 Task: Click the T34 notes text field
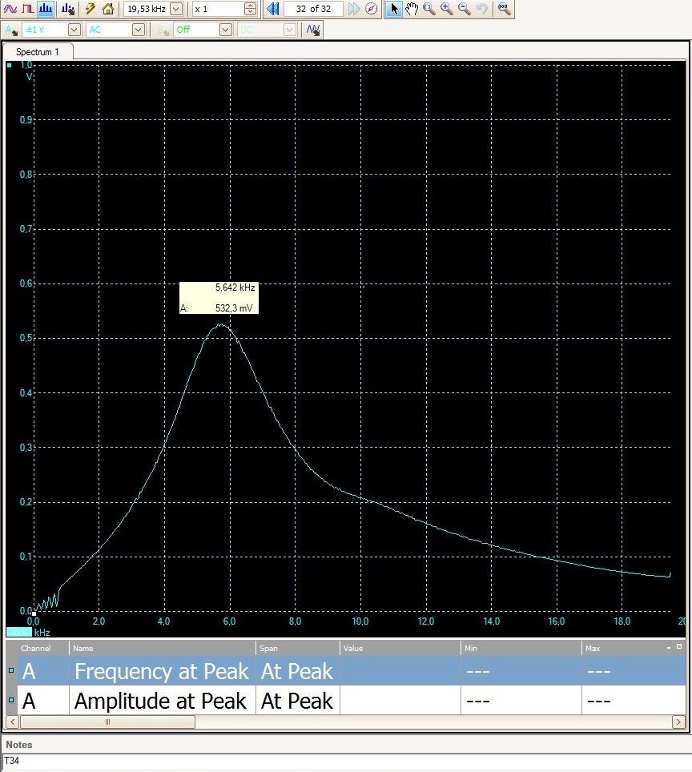347,761
